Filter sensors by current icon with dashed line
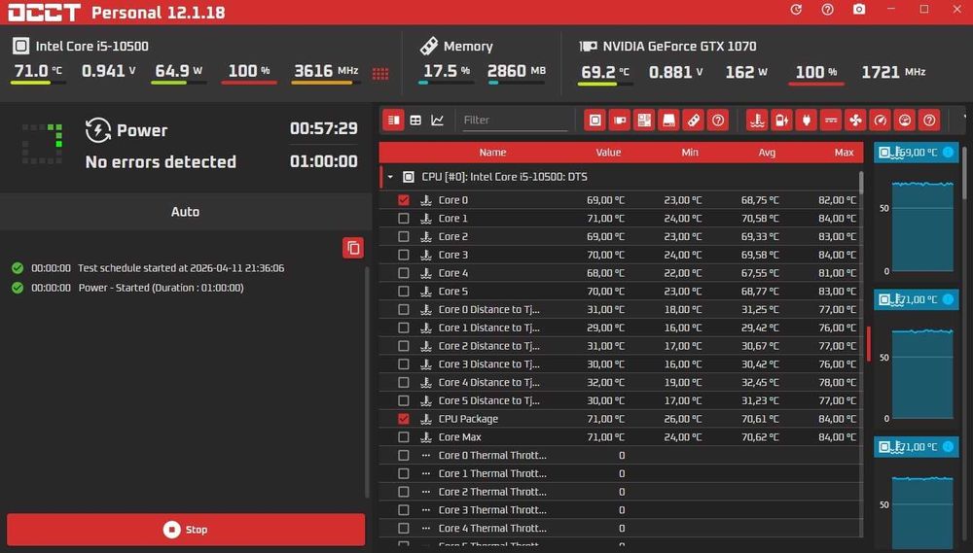The width and height of the screenshot is (973, 553). (x=831, y=121)
